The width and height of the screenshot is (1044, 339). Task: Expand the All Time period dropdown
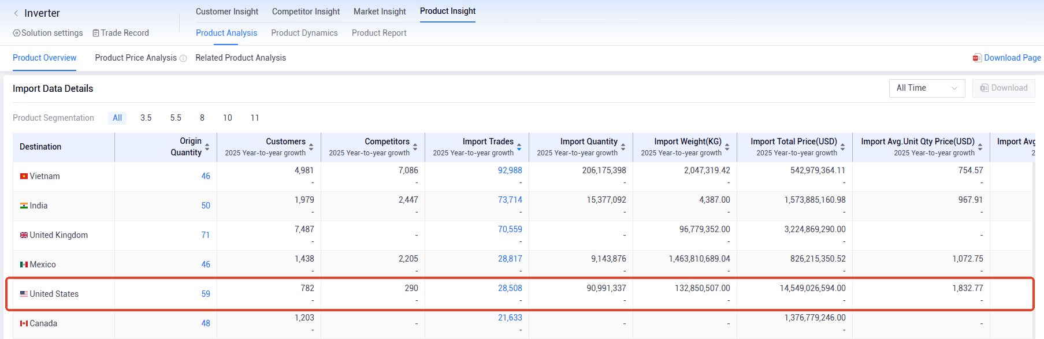[927, 88]
